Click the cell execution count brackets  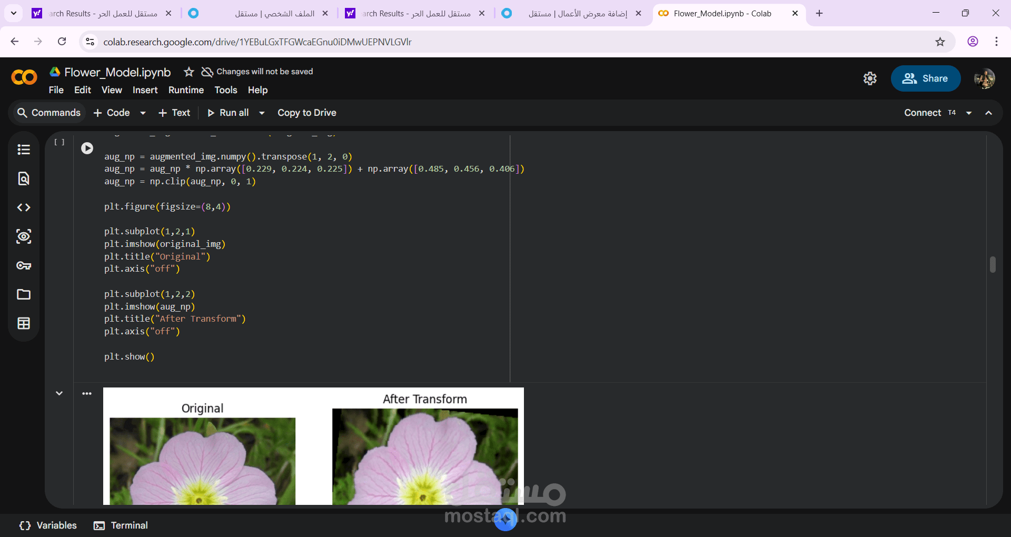pos(60,142)
